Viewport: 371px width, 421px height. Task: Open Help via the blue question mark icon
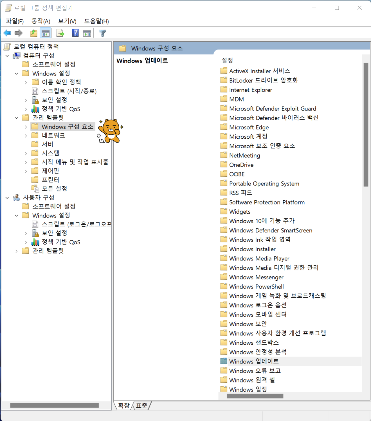[x=75, y=33]
